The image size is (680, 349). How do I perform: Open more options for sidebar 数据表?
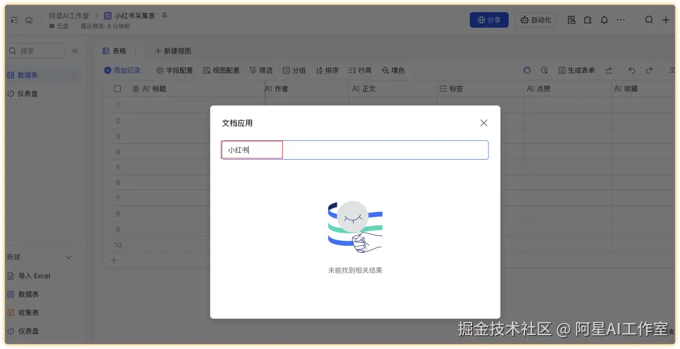click(73, 75)
